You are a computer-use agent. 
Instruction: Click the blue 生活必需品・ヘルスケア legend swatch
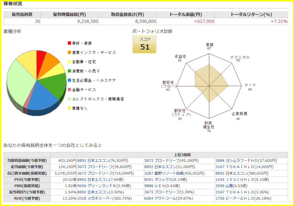tap(69, 80)
